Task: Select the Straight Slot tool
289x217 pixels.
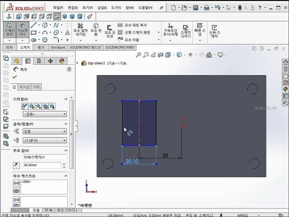Action: point(34,40)
